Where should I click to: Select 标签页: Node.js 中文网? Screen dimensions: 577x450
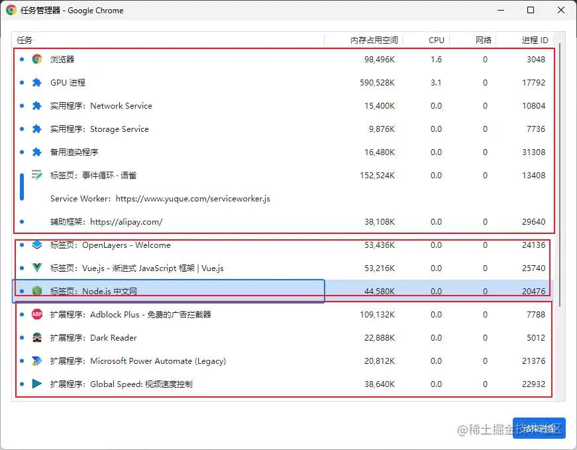pos(94,292)
